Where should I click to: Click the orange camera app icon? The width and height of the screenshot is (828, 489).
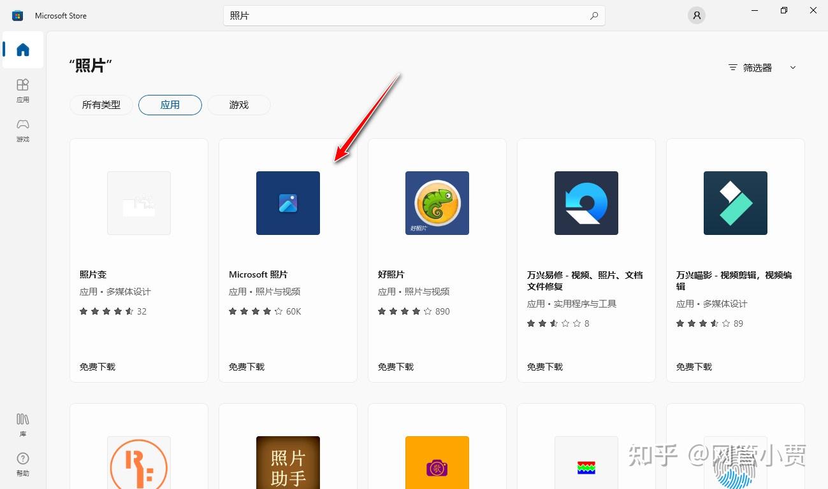point(437,463)
